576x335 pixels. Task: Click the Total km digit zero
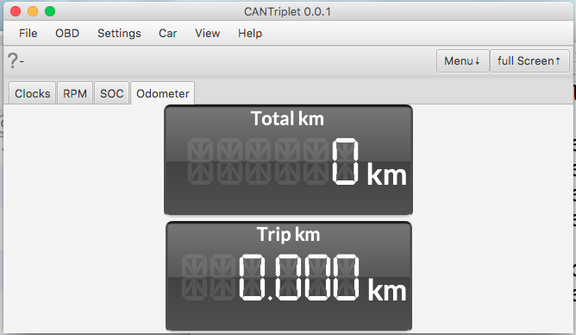coord(345,161)
